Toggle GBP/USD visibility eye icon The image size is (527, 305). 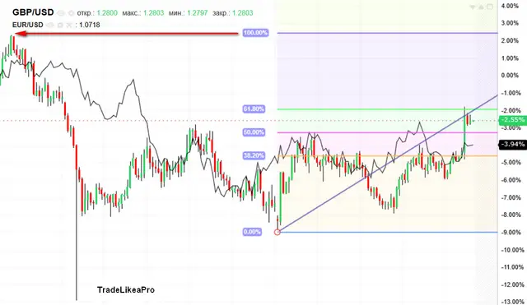click(61, 13)
